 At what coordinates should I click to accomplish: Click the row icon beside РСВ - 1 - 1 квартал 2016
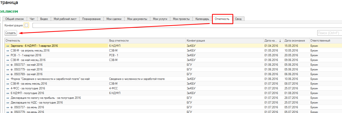tap(8, 55)
